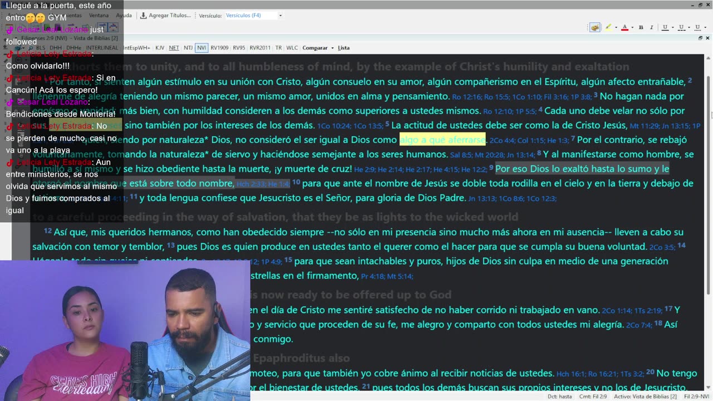The image size is (713, 401).
Task: Switch to the IntEspWH+ Bible tab
Action: coord(136,48)
